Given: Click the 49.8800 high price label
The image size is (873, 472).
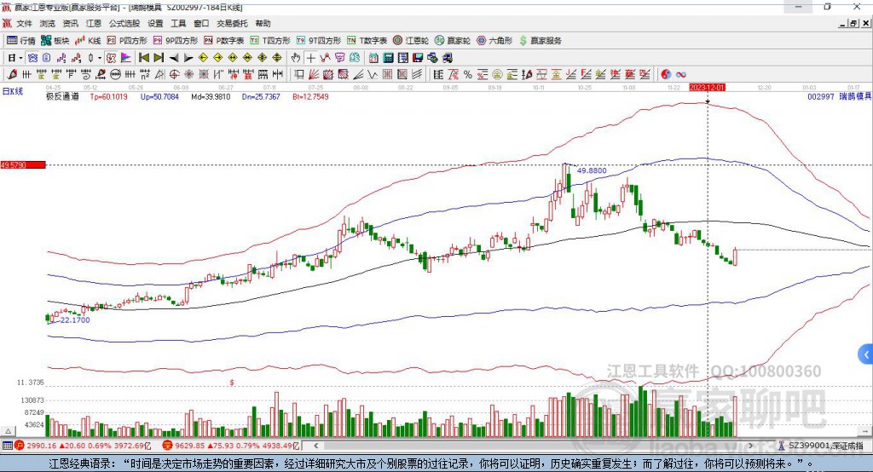Looking at the screenshot, I should [x=592, y=170].
